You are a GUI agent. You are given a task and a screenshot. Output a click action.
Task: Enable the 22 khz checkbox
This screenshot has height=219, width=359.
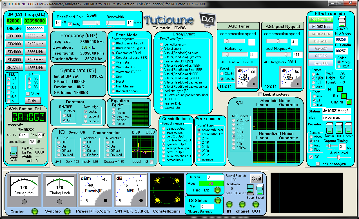28,94
